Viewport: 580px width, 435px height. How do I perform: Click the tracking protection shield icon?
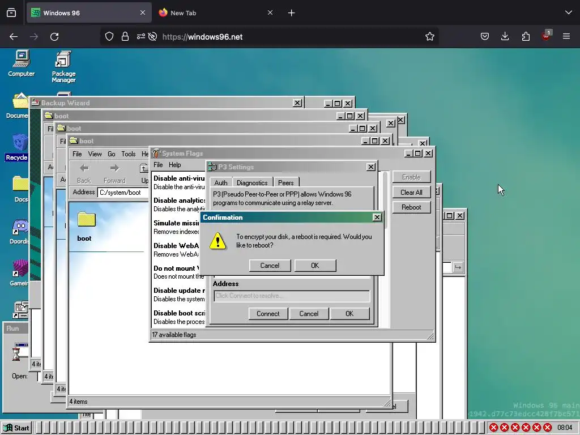point(109,37)
